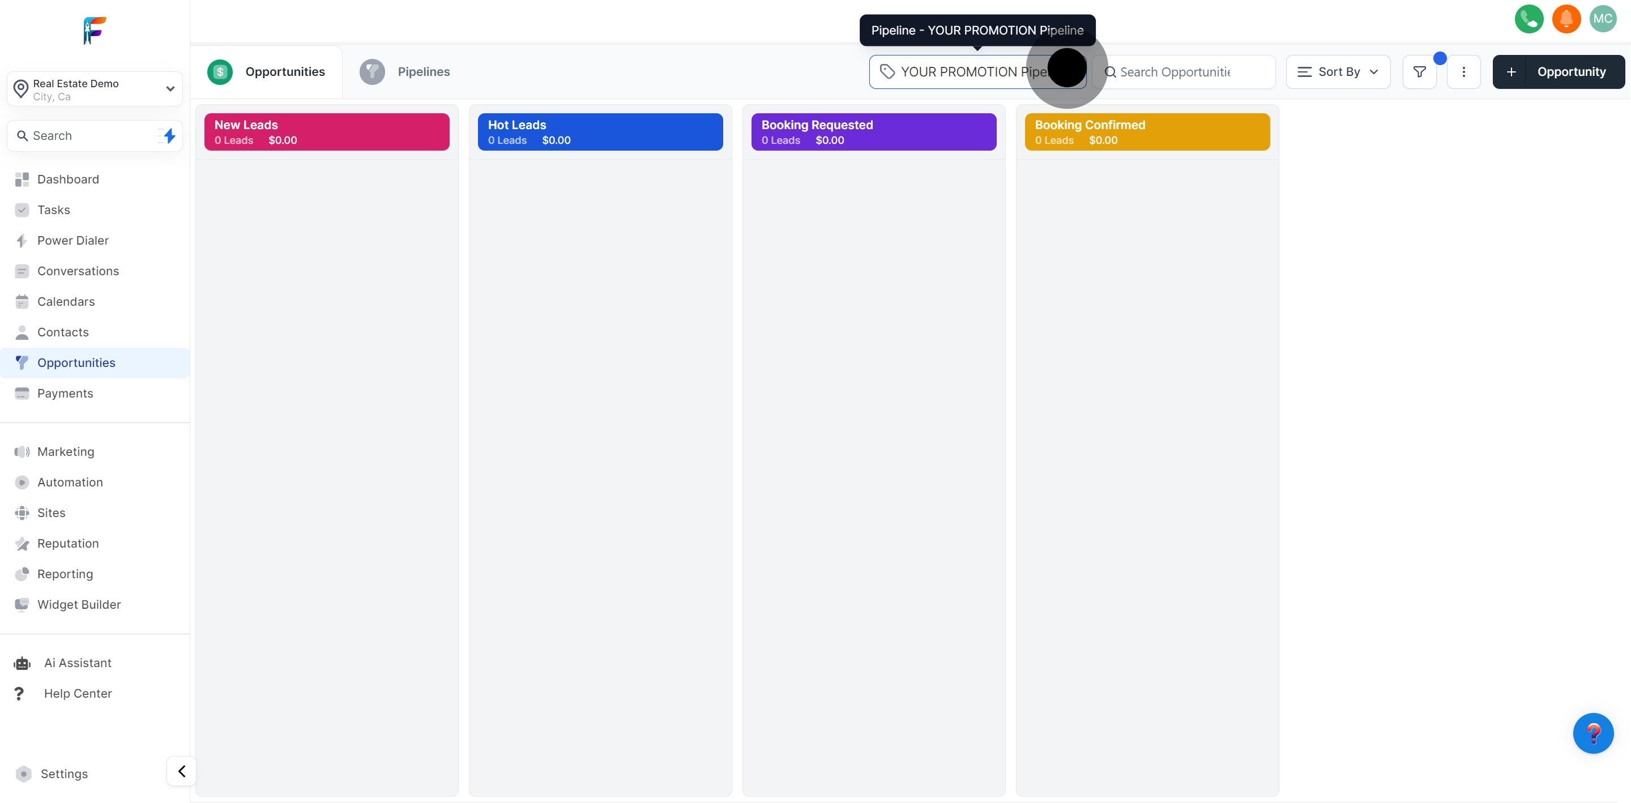Click the blue lightning quick actions icon
Image resolution: width=1631 pixels, height=803 pixels.
169,135
